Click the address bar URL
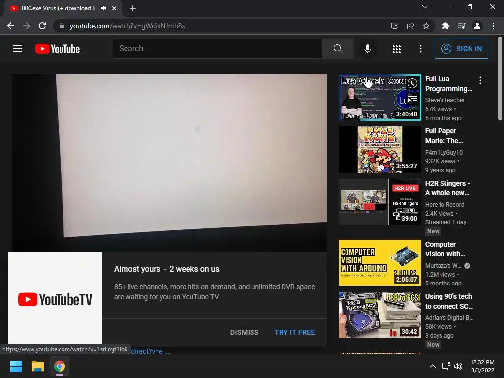Image resolution: width=504 pixels, height=378 pixels. tap(127, 26)
